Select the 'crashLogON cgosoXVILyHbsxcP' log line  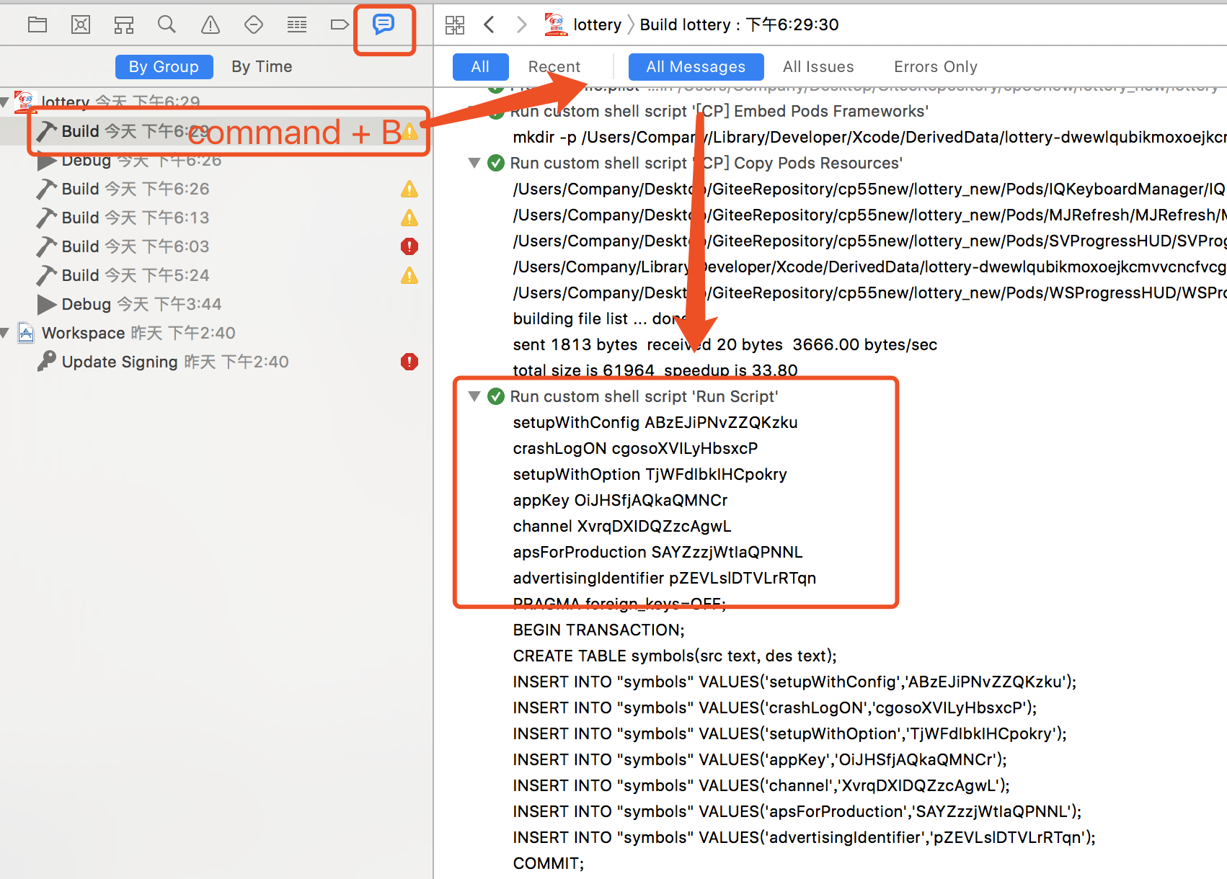coord(635,448)
